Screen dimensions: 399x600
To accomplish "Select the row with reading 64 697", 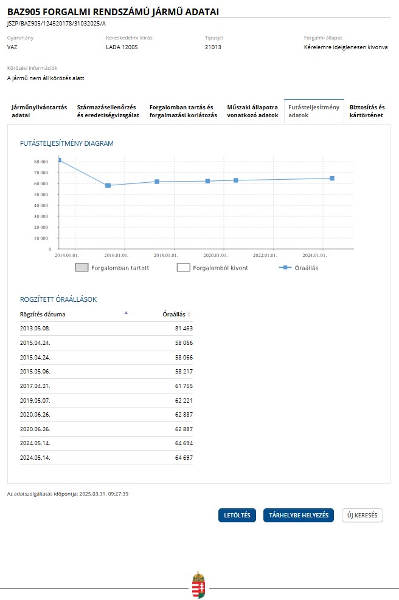I will 106,458.
